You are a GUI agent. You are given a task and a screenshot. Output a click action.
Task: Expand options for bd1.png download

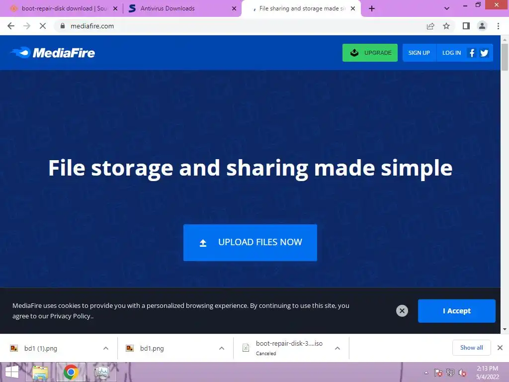click(x=222, y=348)
